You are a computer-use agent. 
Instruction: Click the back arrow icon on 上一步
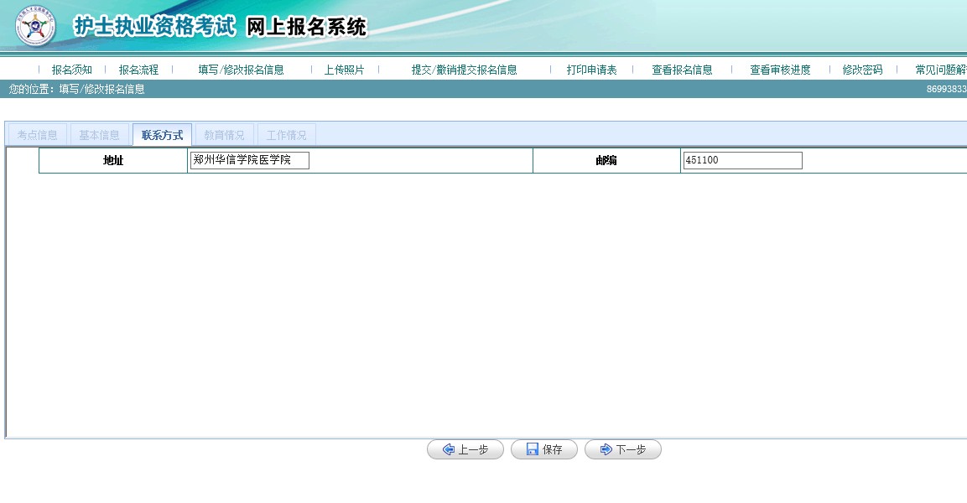click(x=449, y=450)
